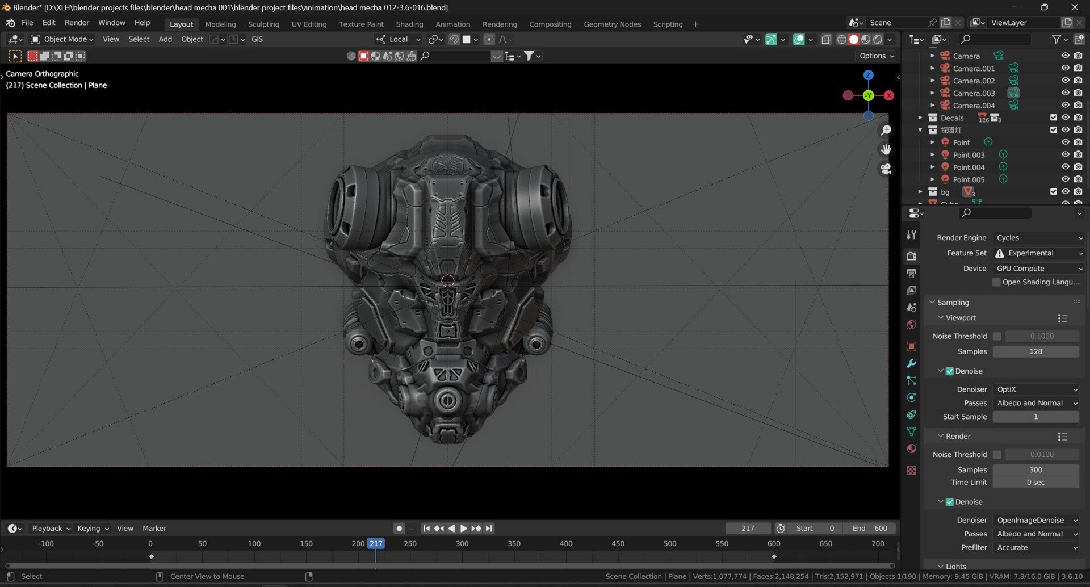This screenshot has width=1090, height=587.
Task: Click the render Samples field showing 300
Action: [1035, 470]
